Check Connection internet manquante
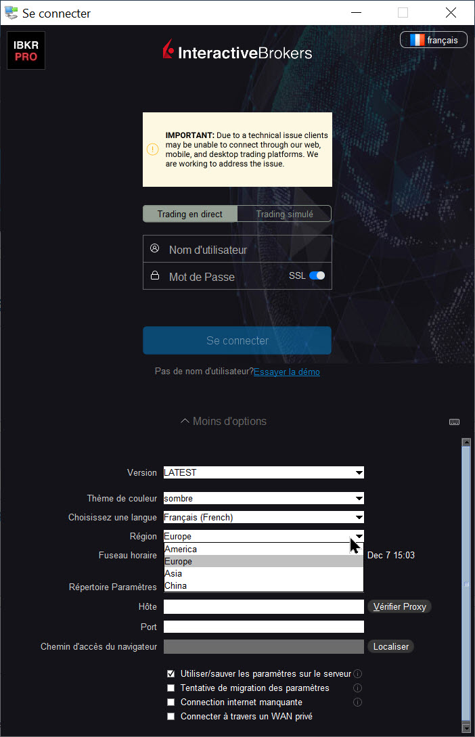The height and width of the screenshot is (737, 475). click(x=171, y=702)
